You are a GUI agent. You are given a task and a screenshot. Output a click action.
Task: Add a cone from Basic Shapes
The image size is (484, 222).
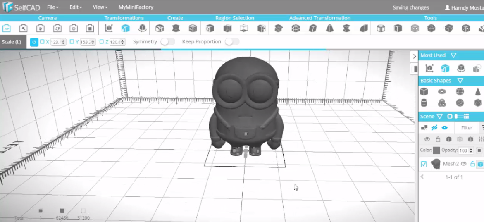(477, 91)
